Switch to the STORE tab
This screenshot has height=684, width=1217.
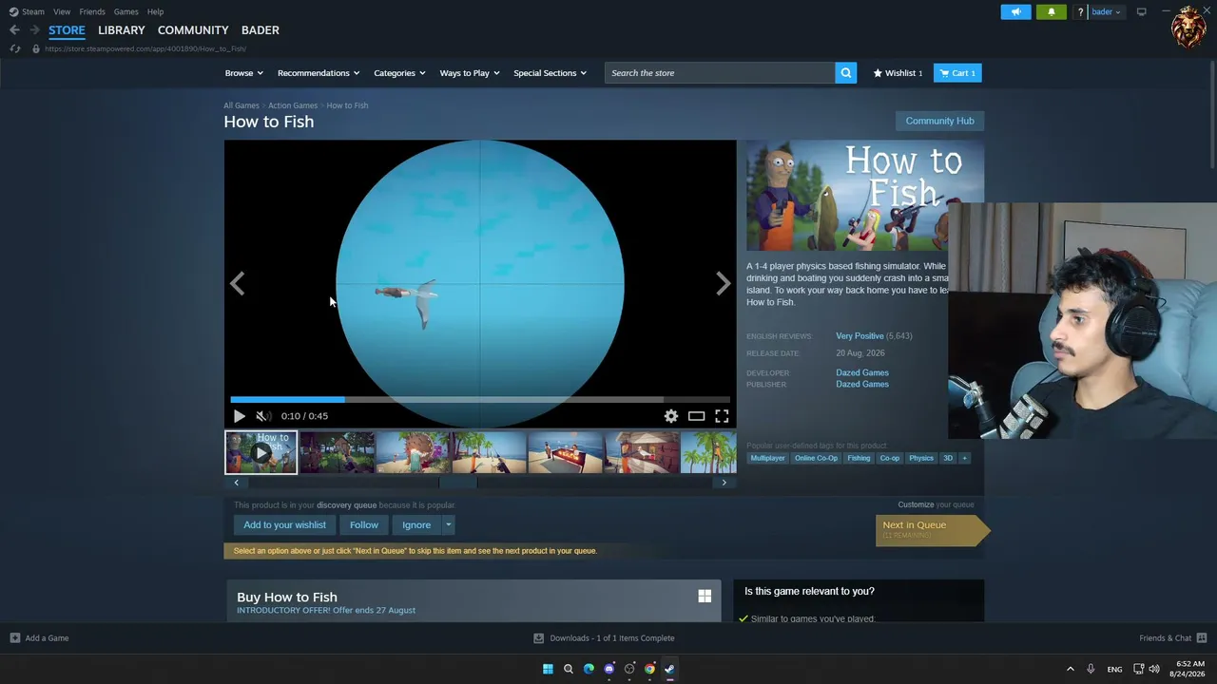coord(67,30)
